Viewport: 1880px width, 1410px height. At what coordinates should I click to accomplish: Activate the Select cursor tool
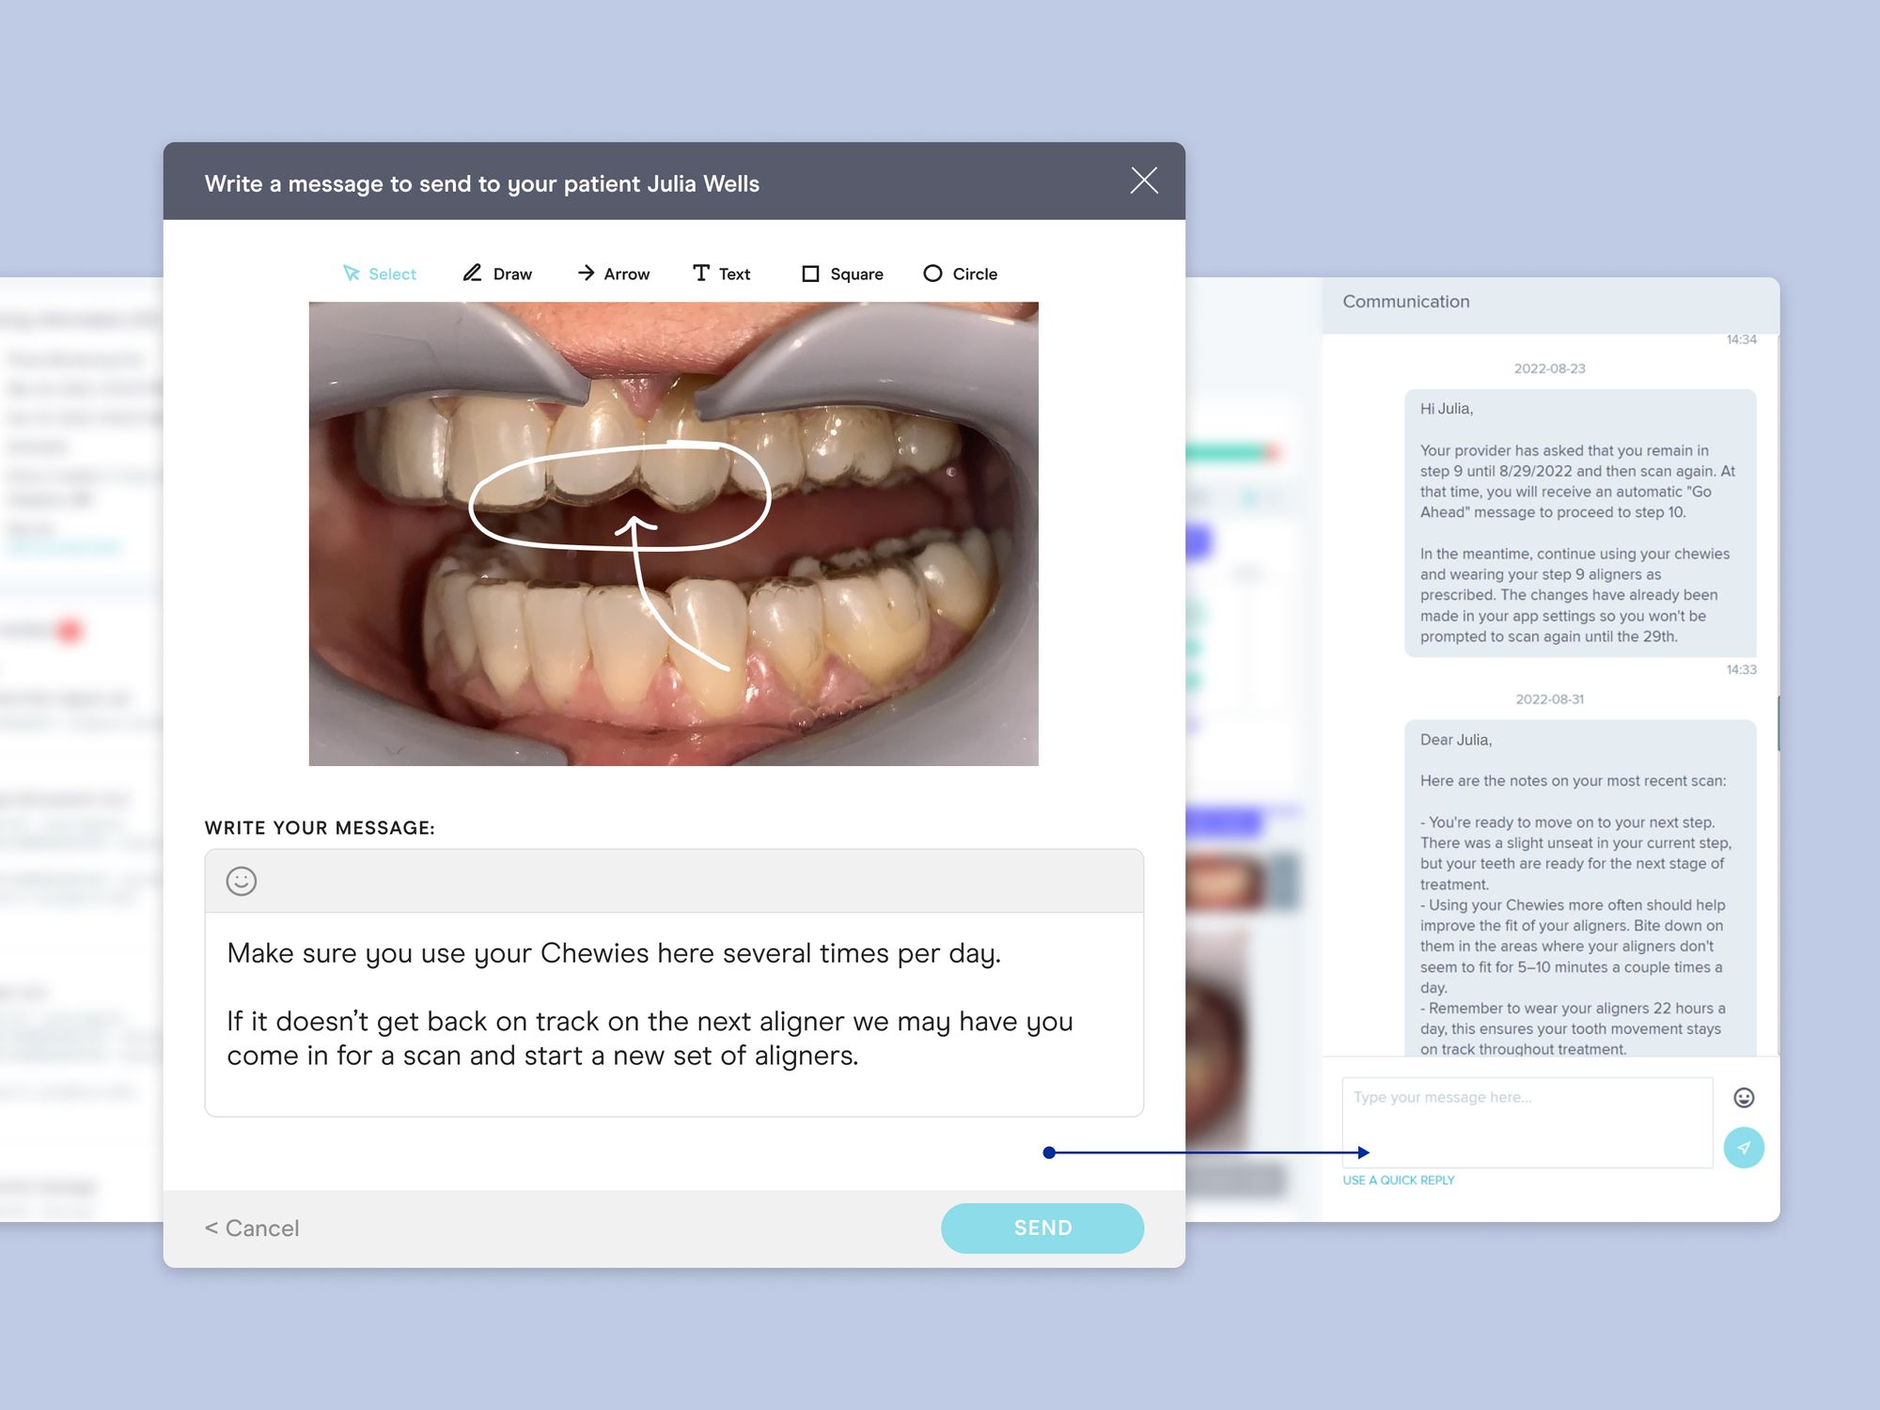380,274
